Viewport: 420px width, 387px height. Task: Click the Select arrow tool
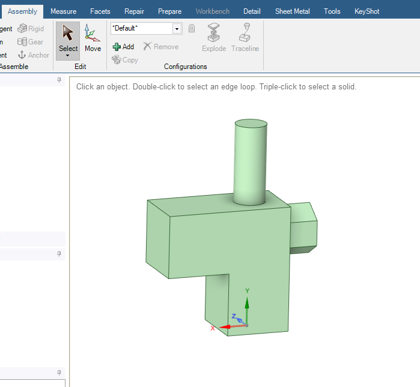point(68,37)
